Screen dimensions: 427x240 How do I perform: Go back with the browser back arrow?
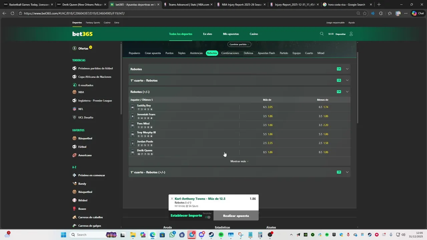click(4, 13)
